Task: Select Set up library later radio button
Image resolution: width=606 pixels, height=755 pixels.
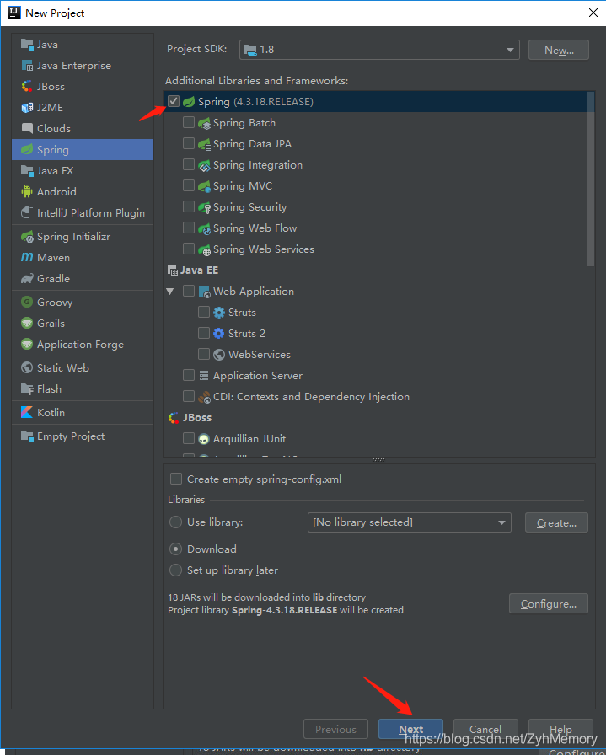Action: pyautogui.click(x=176, y=570)
